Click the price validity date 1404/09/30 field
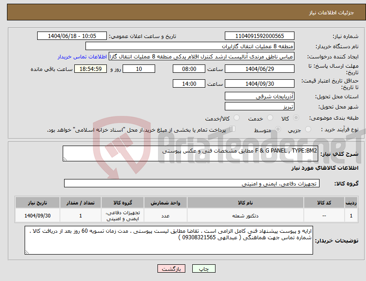 click(x=259, y=83)
